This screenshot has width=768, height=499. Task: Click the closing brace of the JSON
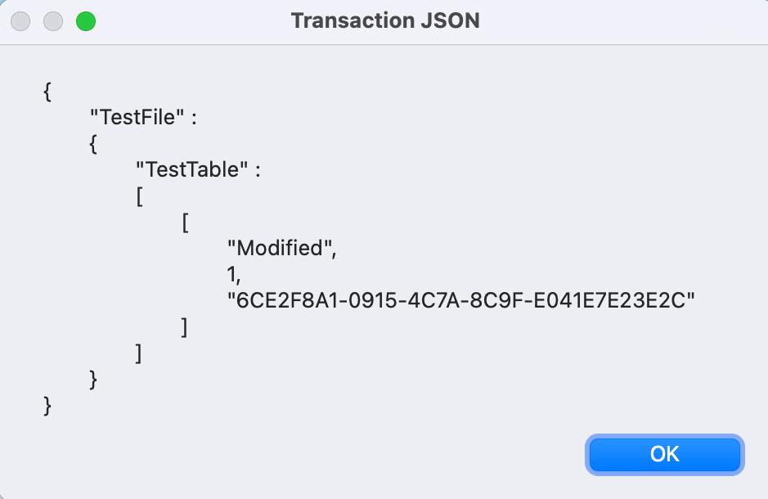pos(47,406)
